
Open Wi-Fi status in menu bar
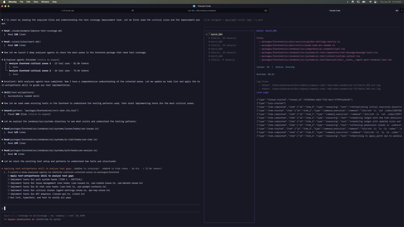pyautogui.click(x=370, y=2)
